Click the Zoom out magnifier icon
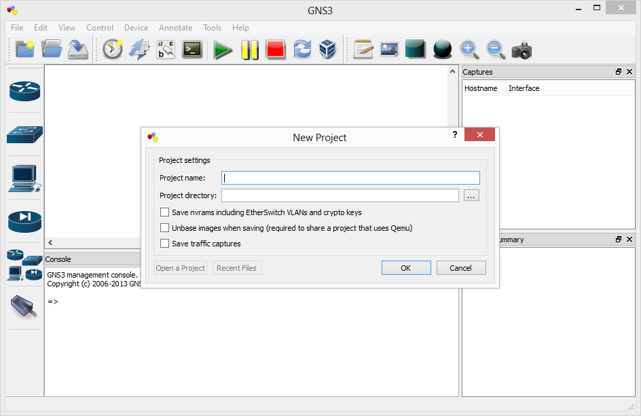641x416 pixels. point(496,50)
